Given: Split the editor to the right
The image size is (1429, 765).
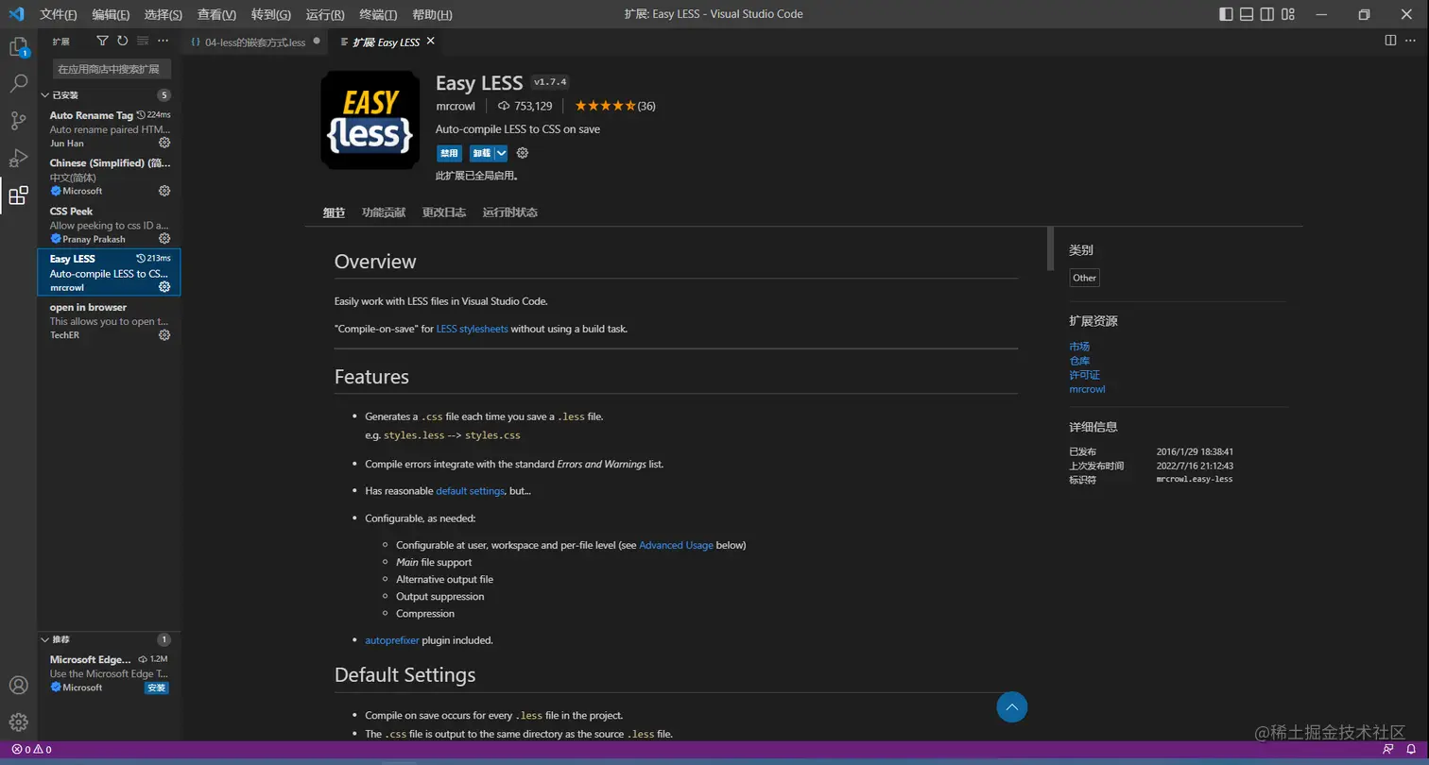Looking at the screenshot, I should tap(1390, 41).
